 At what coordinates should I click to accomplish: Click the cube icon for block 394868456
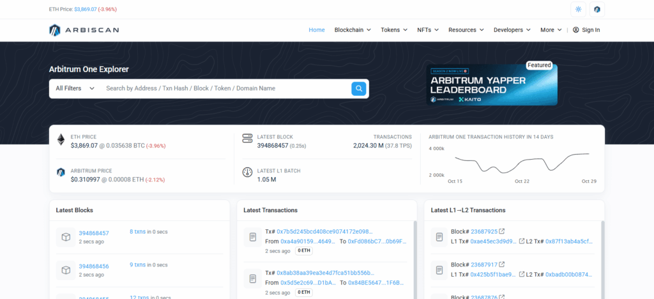tap(66, 270)
